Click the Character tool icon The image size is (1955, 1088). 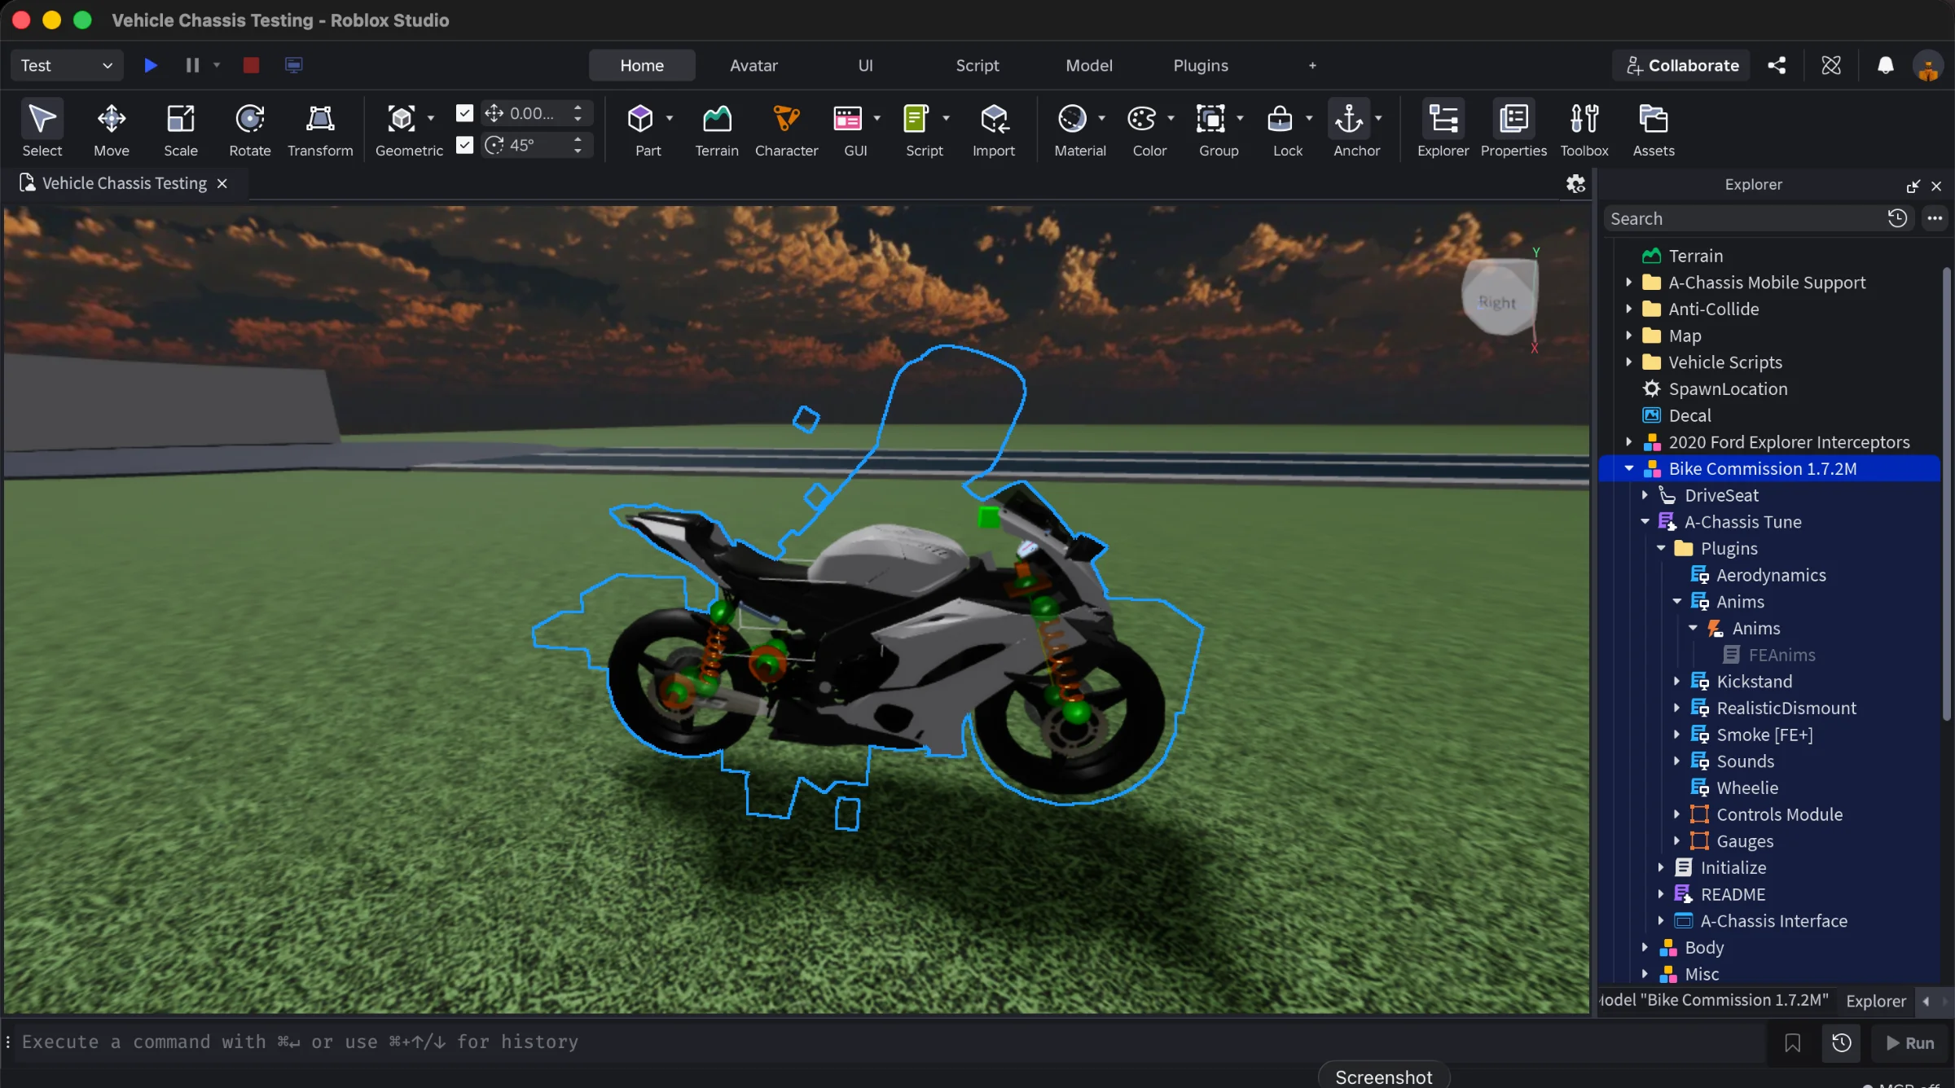786,120
